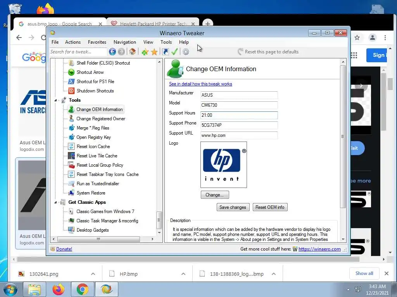
Task: Add to favorites with green plus star icon
Action: [145, 52]
